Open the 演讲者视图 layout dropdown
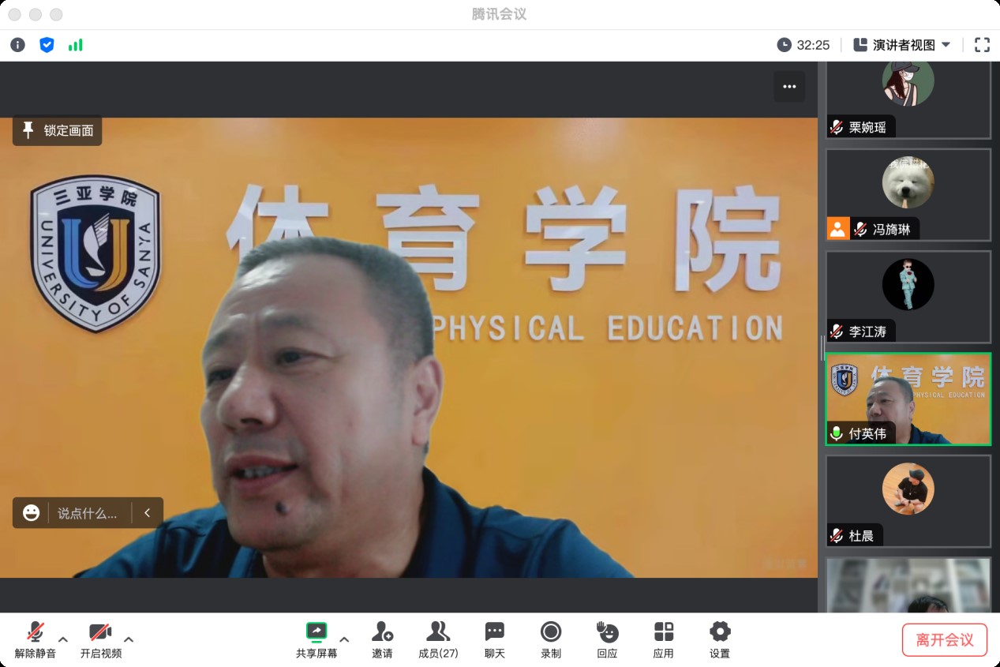Viewport: 1000px width, 667px height. pyautogui.click(x=903, y=45)
